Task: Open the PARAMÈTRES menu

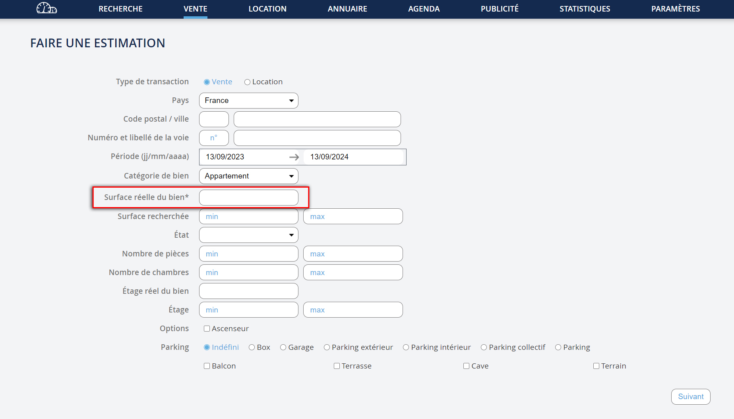Action: [675, 9]
